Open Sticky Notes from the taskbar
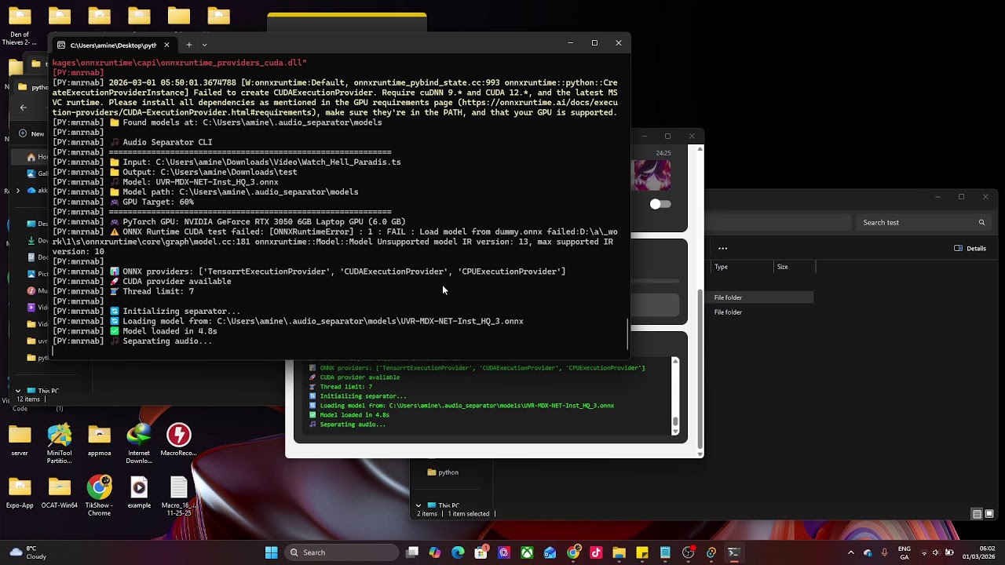 tap(642, 552)
